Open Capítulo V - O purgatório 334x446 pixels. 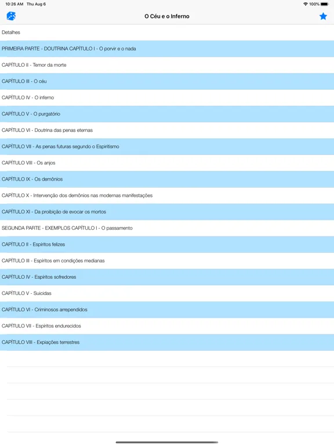[167, 114]
